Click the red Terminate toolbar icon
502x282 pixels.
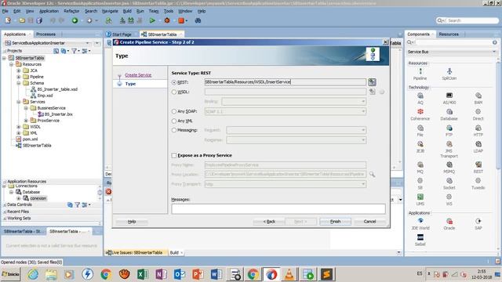(x=181, y=20)
